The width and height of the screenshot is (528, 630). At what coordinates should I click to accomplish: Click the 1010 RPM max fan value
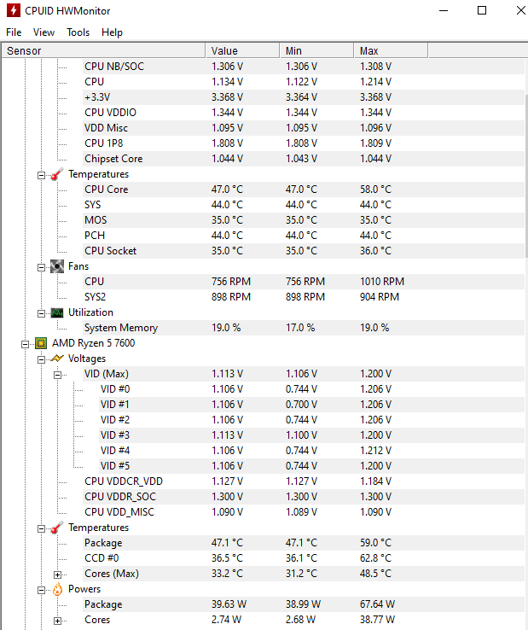pos(382,282)
